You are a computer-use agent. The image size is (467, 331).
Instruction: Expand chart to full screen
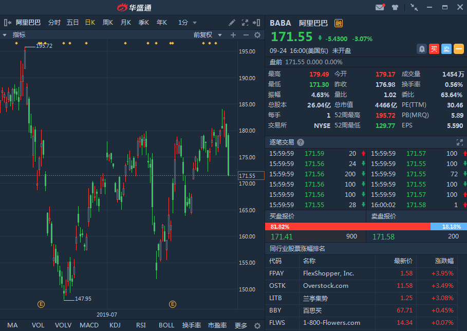click(x=245, y=23)
